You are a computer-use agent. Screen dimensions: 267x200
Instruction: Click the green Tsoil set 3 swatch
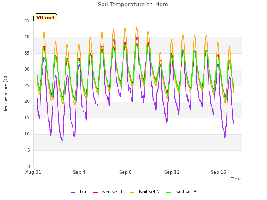point(169,192)
